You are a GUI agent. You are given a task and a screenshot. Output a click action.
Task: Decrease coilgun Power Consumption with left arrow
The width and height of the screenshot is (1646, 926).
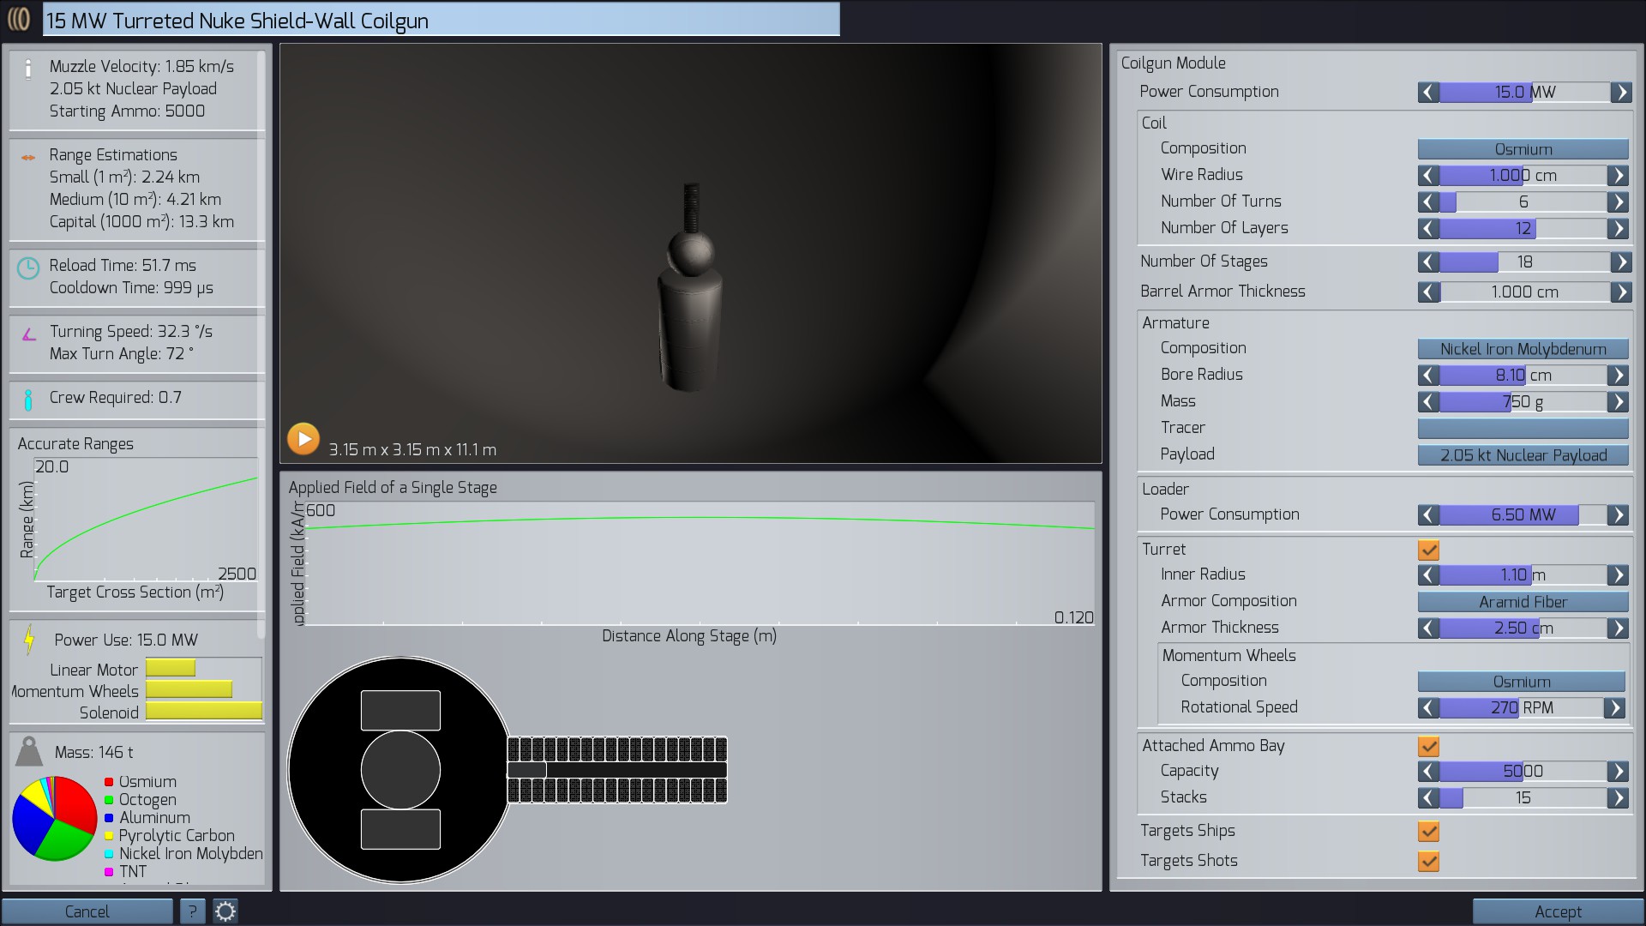click(1428, 92)
